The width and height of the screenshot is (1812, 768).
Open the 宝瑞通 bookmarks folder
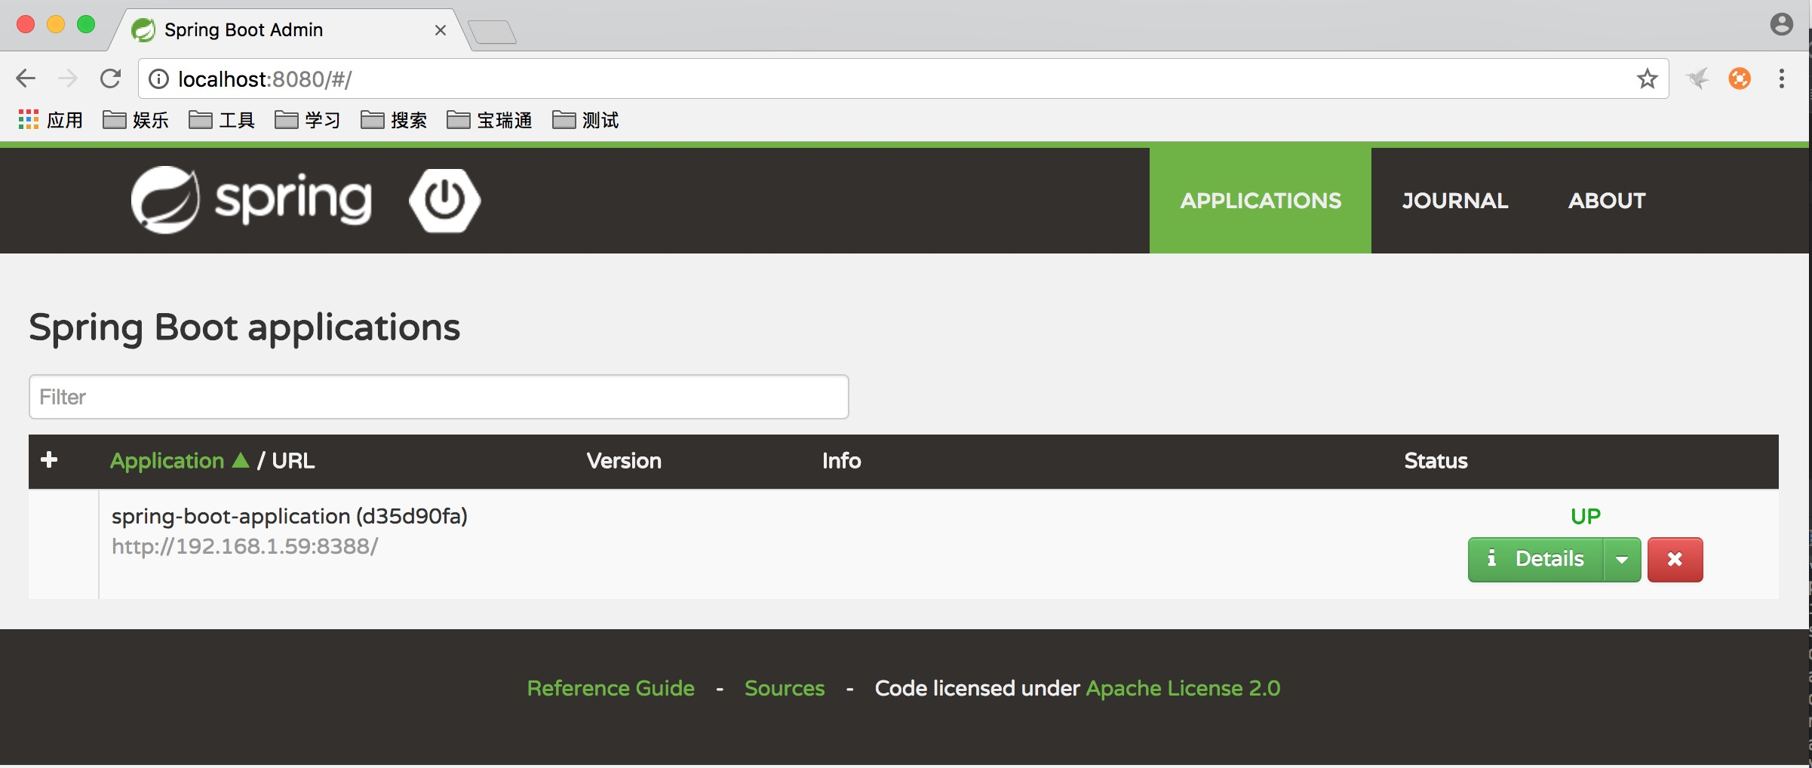click(490, 120)
